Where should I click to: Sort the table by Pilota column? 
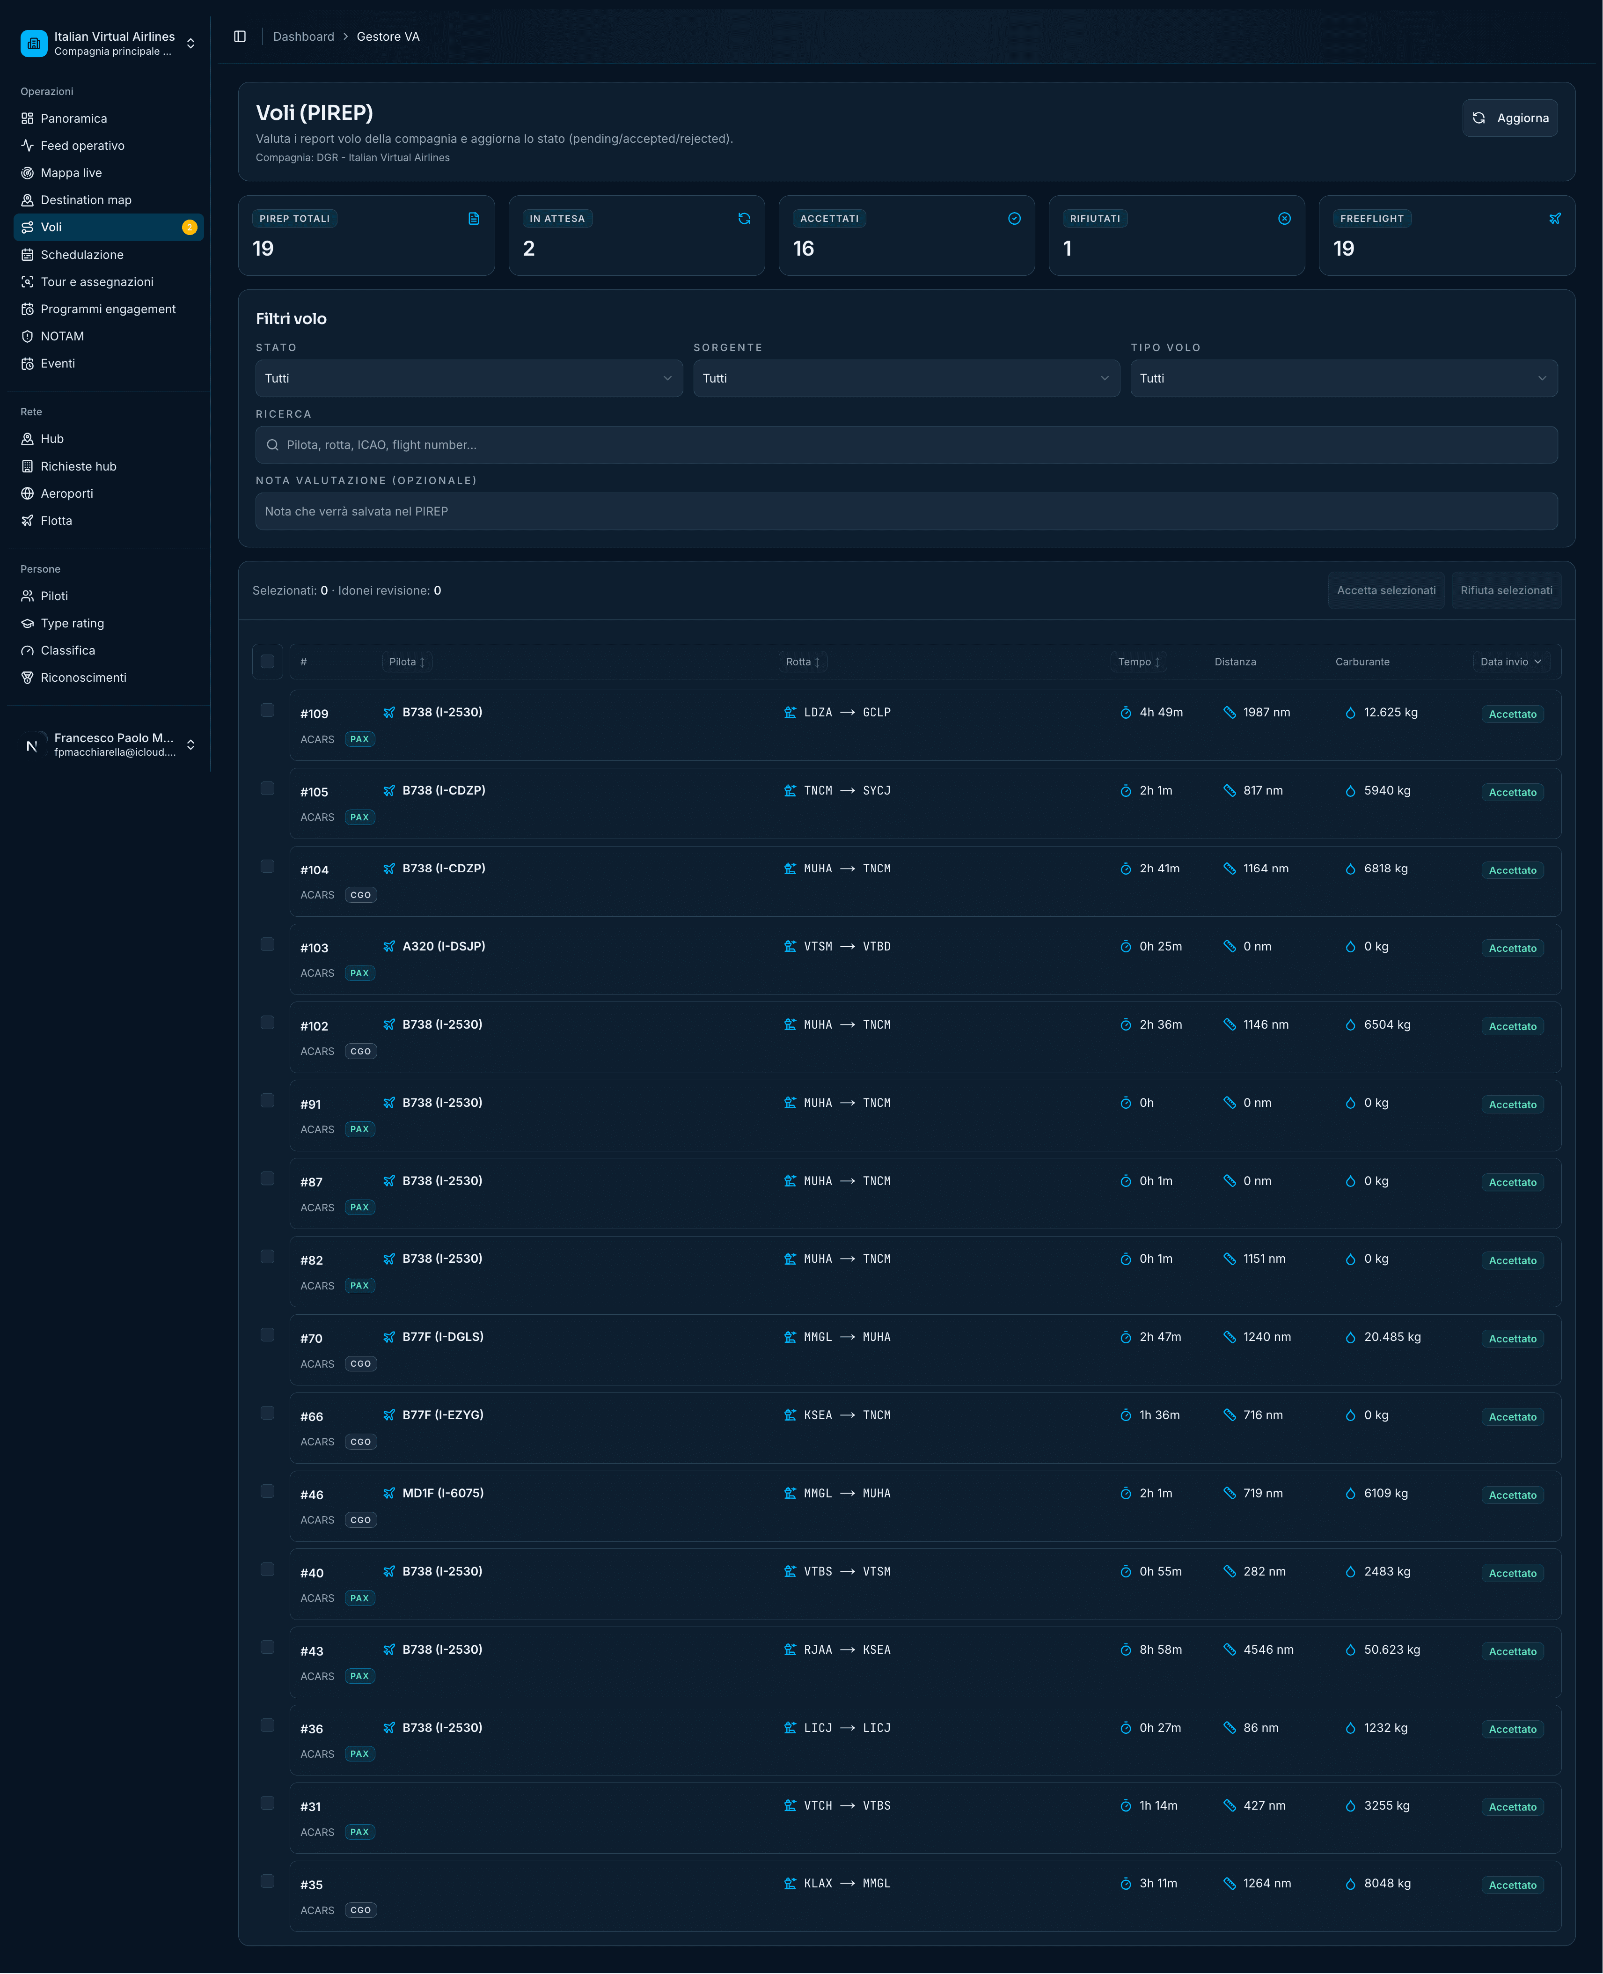[x=406, y=662]
